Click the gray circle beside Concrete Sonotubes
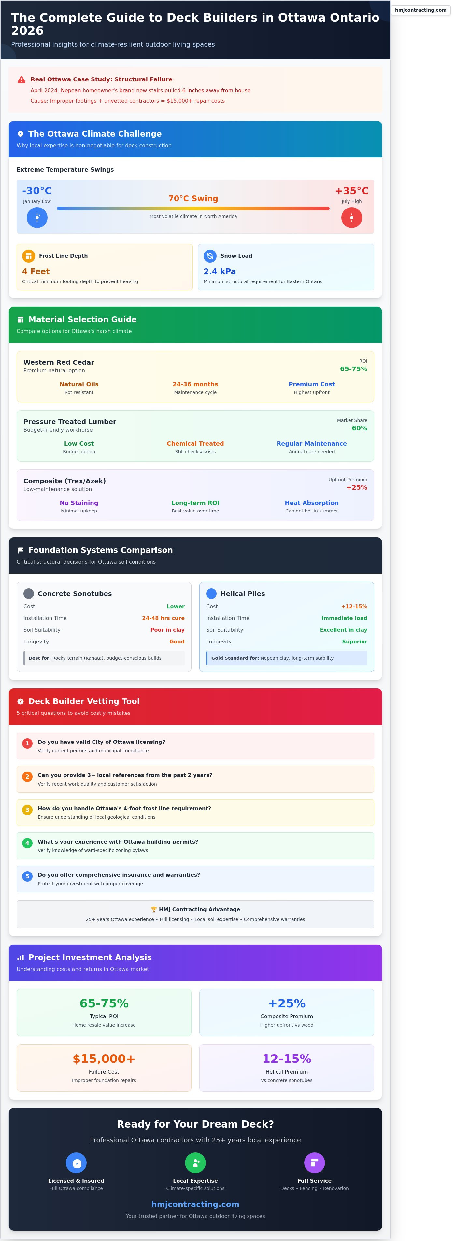This screenshot has width=456, height=1241. (x=29, y=594)
